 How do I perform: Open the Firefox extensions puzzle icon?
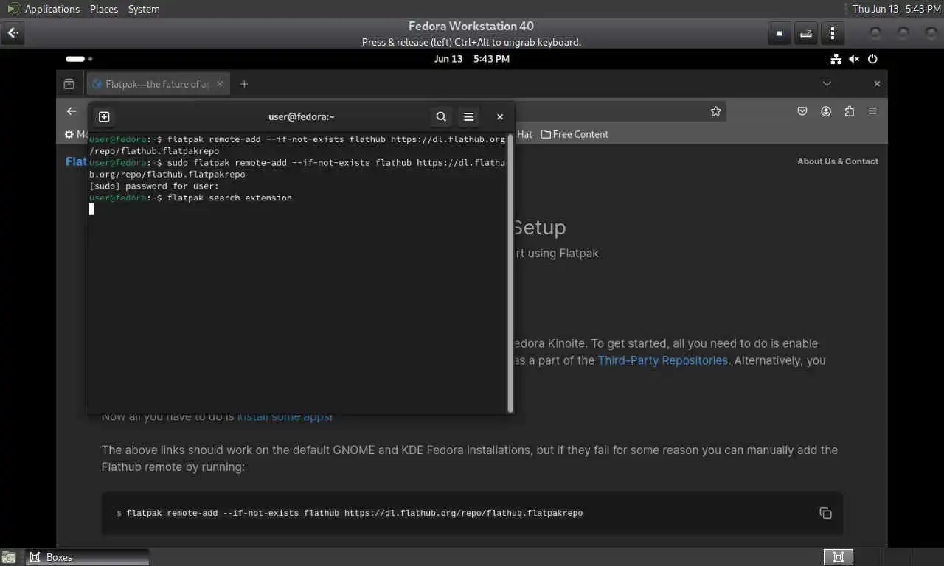pyautogui.click(x=850, y=111)
